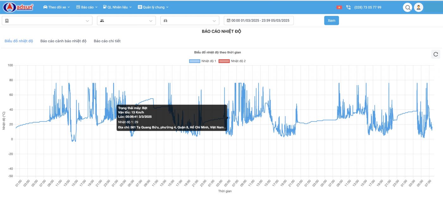The image size is (443, 214).
Task: Open the Theo dõi xe menu
Action: pos(56,7)
